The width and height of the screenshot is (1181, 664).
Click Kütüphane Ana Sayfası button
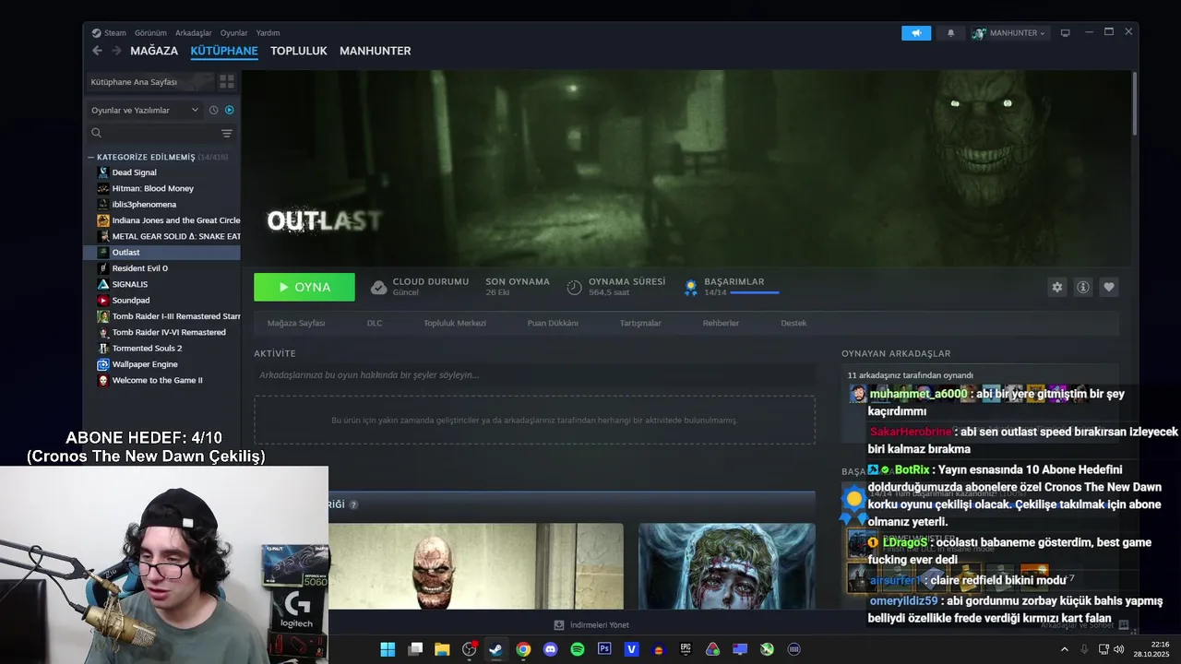[x=149, y=82]
